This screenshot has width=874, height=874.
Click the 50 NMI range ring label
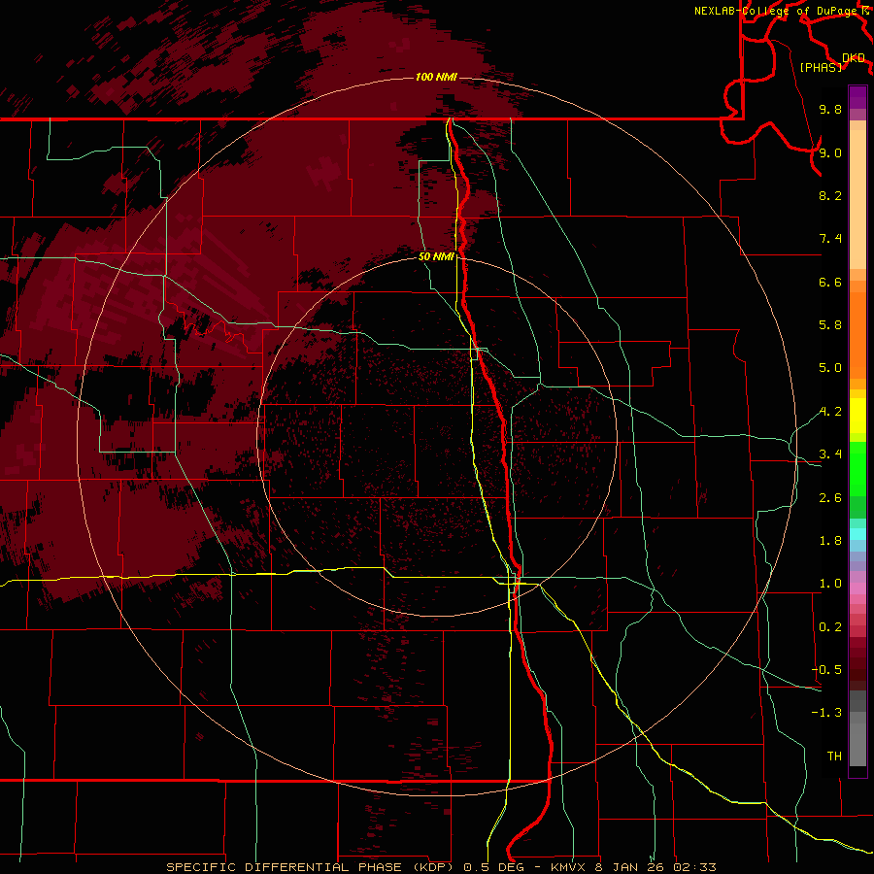[436, 256]
